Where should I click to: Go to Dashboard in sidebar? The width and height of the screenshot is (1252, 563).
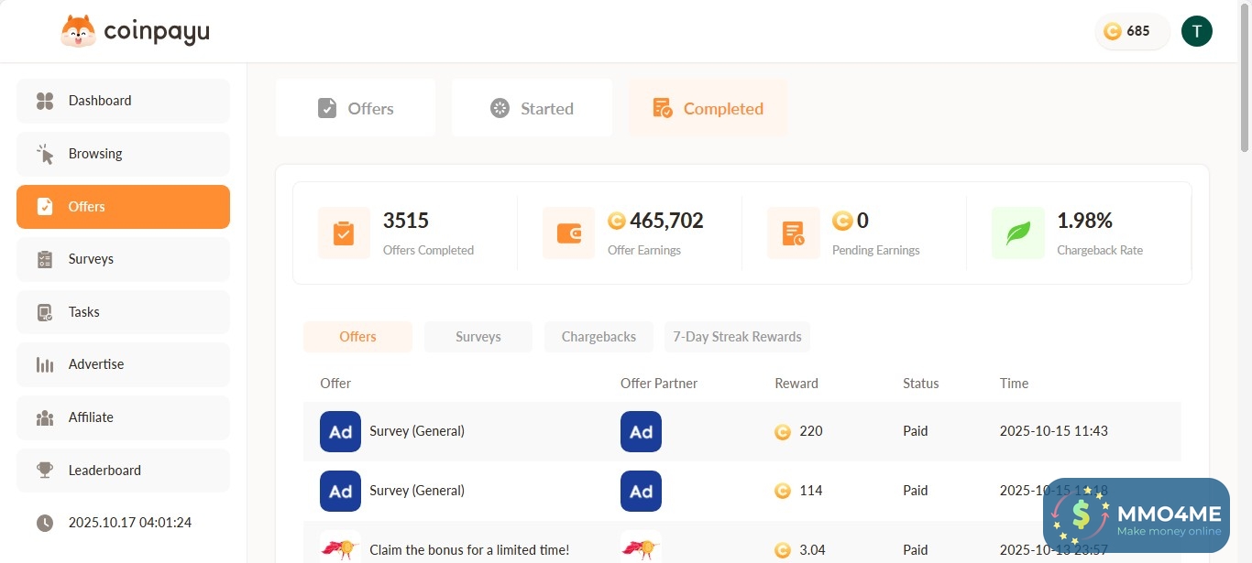tap(123, 101)
